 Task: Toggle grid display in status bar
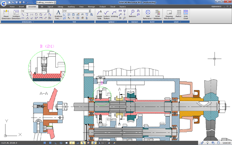tap(50, 143)
